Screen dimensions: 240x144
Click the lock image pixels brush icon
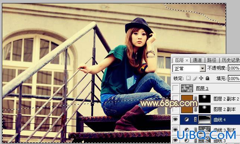pos(195,78)
